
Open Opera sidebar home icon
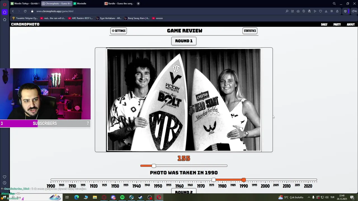(4, 12)
